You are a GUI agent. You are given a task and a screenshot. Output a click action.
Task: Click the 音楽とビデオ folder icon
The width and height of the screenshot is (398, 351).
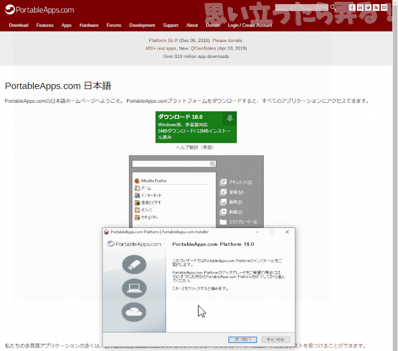(137, 203)
